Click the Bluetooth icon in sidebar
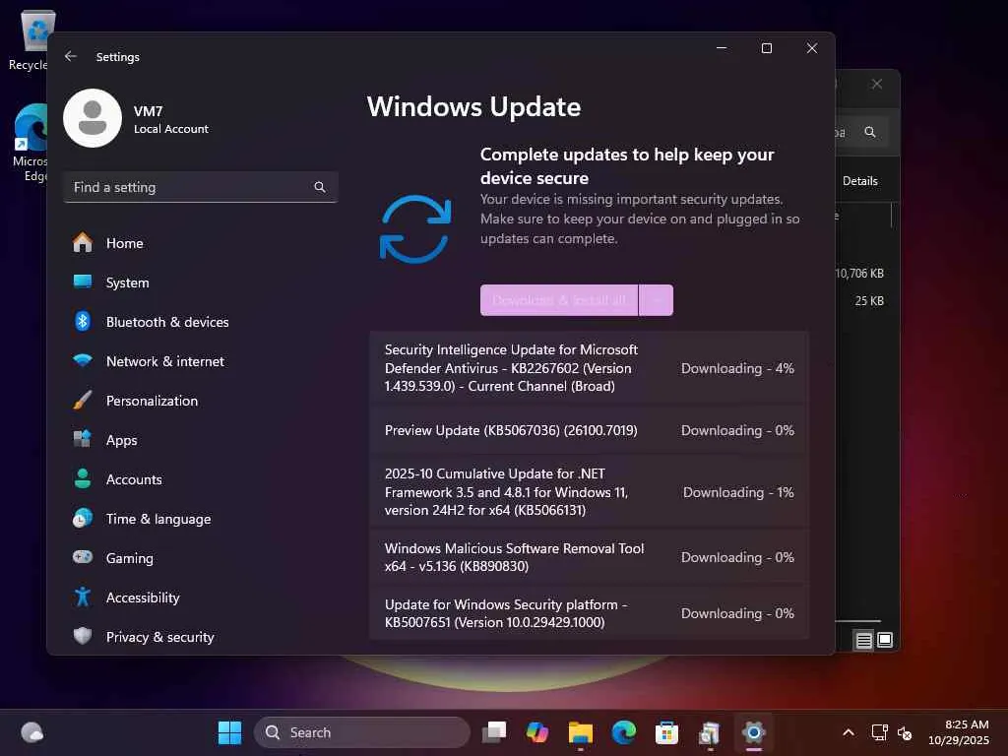Screen dimensions: 1008x756 (83, 321)
